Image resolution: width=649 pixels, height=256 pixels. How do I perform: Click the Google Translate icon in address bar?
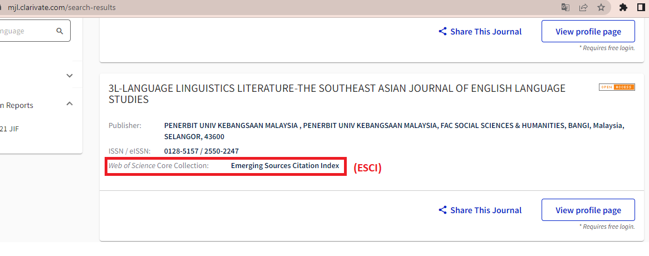pos(565,7)
